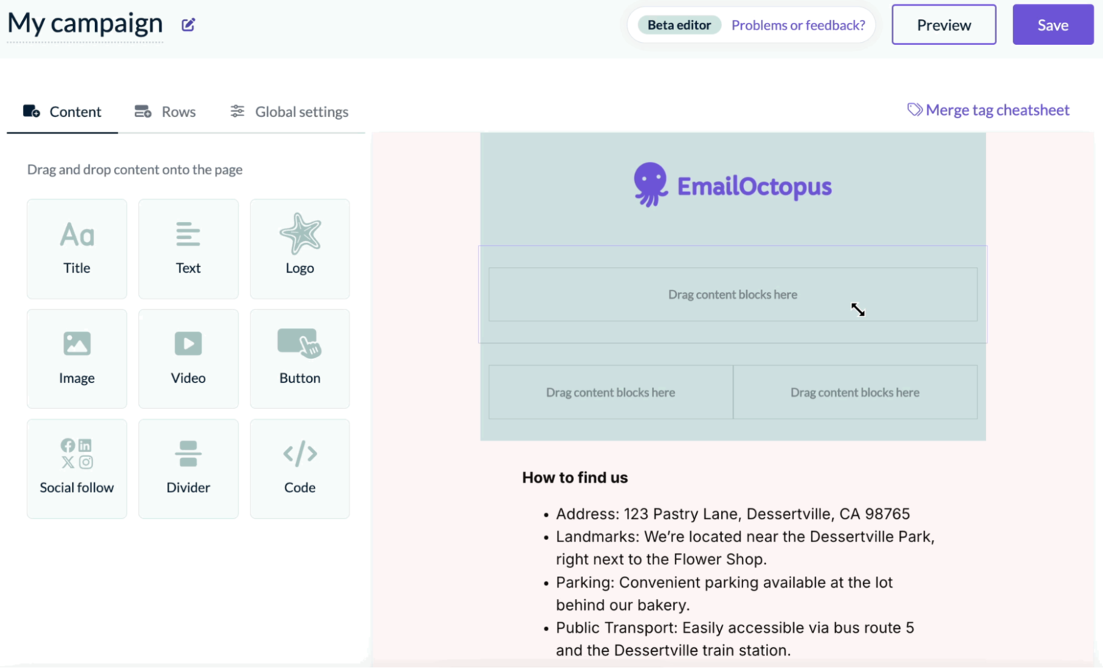The image size is (1103, 668).
Task: Select the Image content block
Action: click(x=77, y=358)
